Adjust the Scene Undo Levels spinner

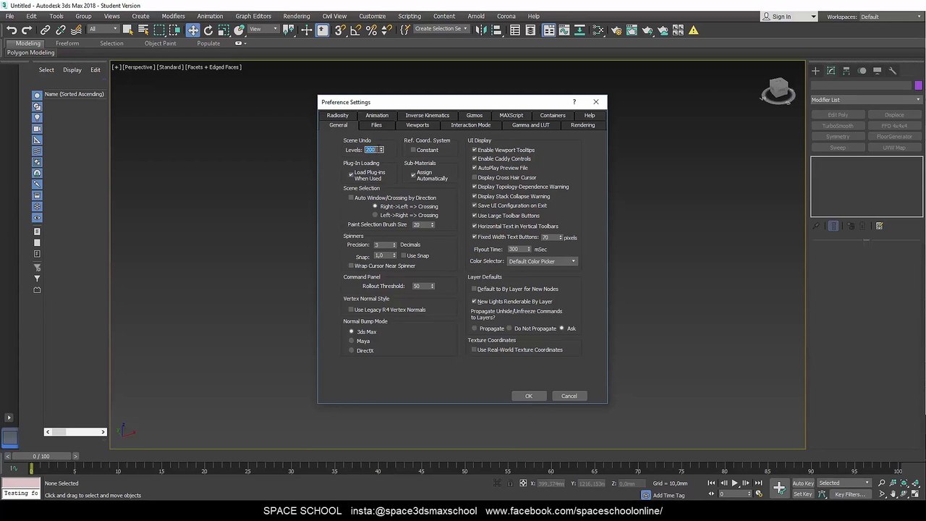pyautogui.click(x=381, y=150)
